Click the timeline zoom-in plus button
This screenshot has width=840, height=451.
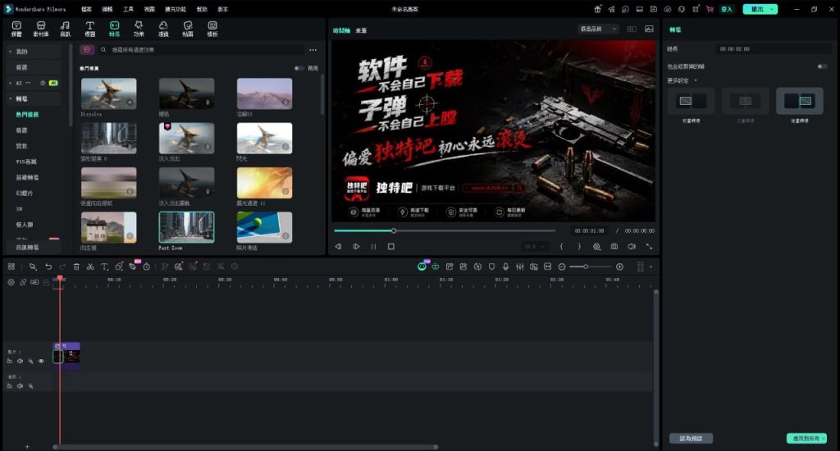(620, 266)
